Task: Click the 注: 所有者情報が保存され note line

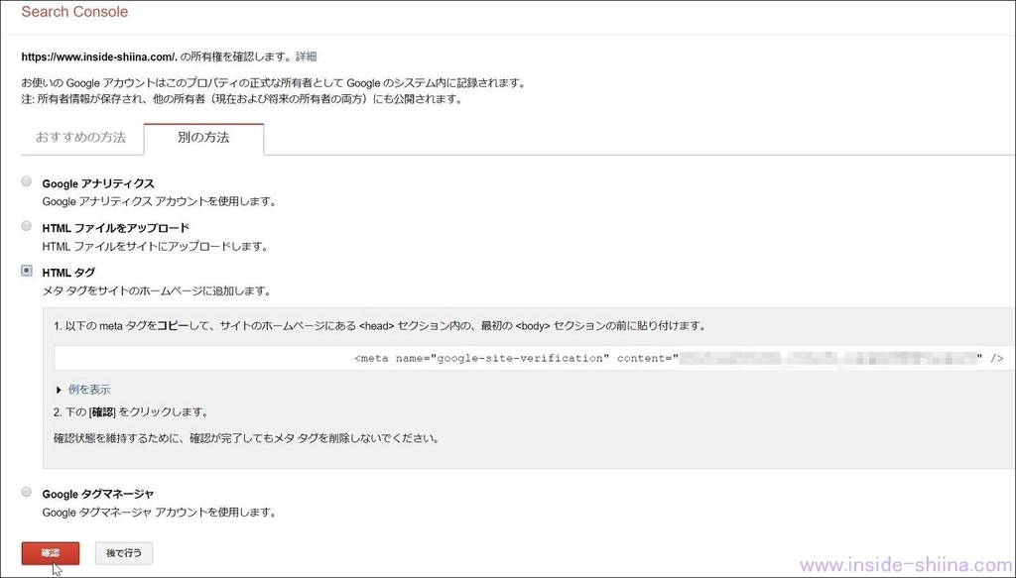Action: click(x=242, y=99)
